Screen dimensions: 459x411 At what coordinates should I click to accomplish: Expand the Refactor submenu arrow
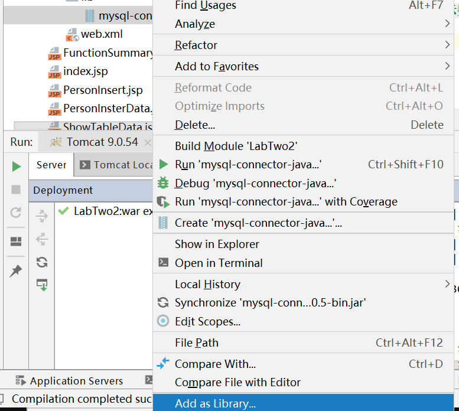447,45
